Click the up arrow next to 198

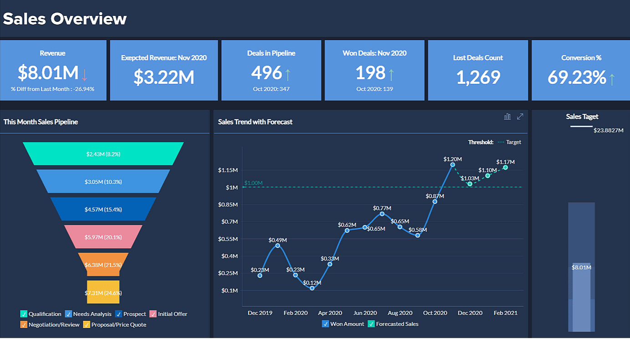[391, 73]
